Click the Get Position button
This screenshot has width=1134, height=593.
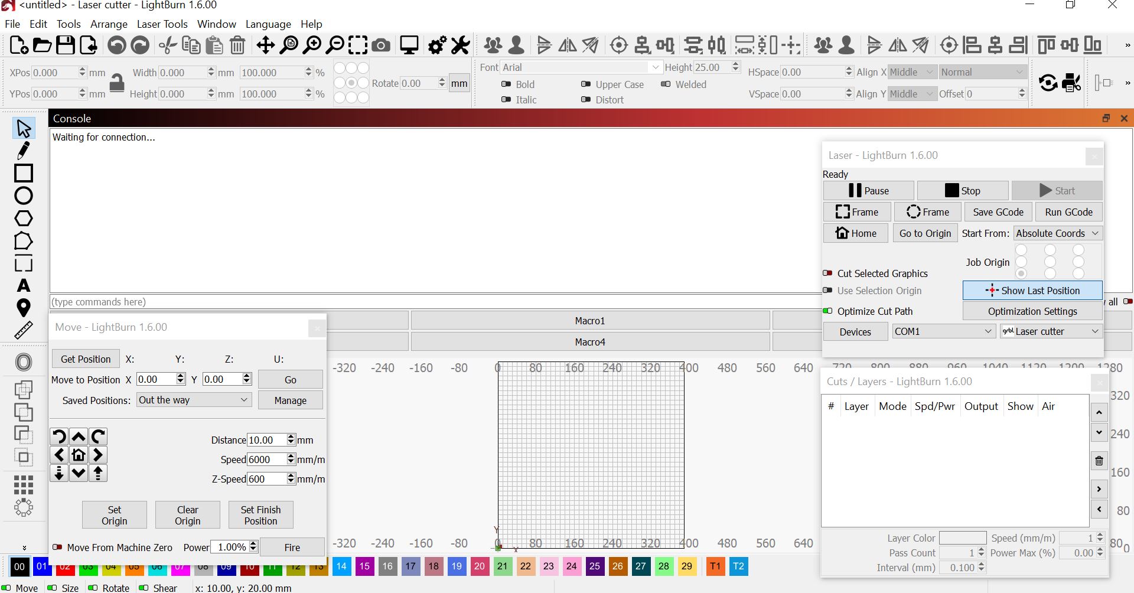tap(86, 359)
